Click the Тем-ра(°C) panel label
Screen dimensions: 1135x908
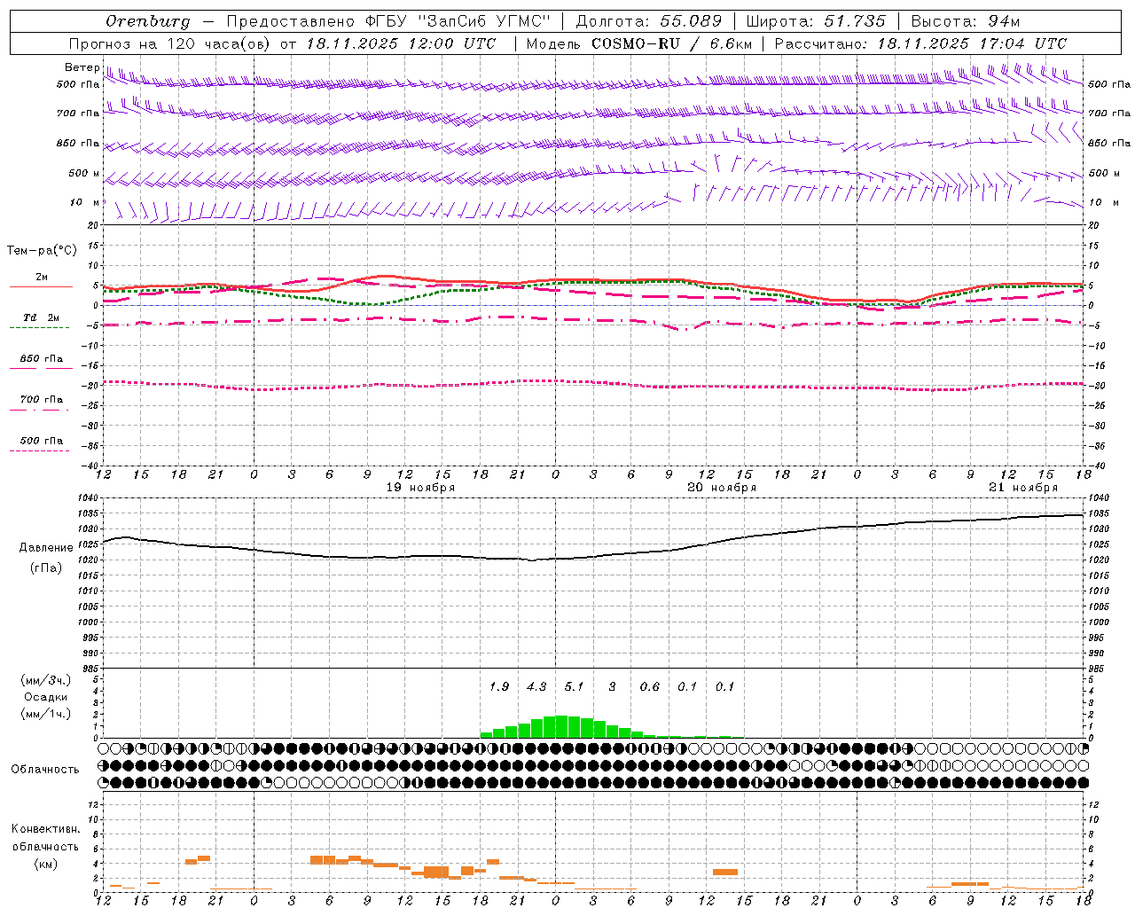(42, 251)
